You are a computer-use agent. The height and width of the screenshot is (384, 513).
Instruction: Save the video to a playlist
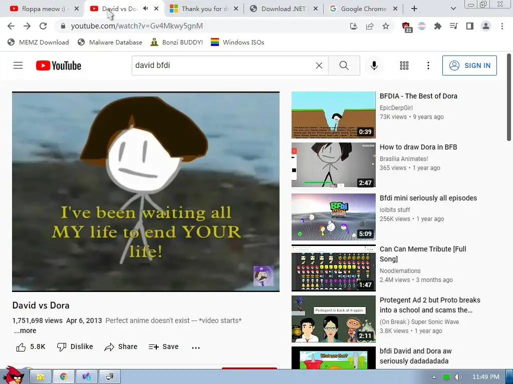pos(163,347)
